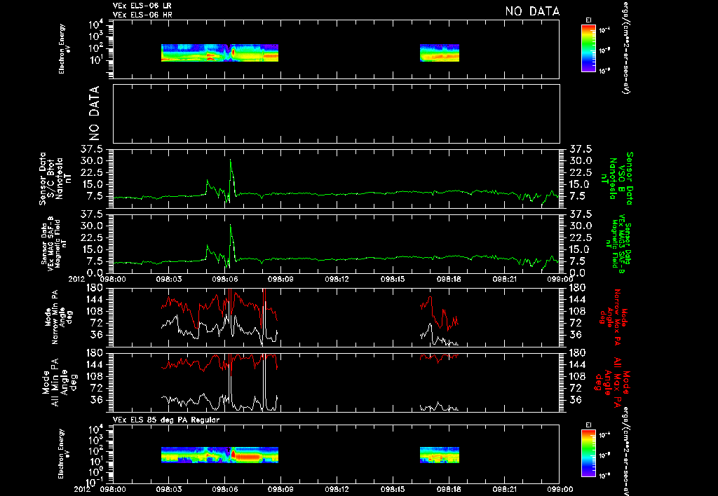
Task: Click the "VEx ELS 85 deg PA Regular" title
Action: [165, 420]
